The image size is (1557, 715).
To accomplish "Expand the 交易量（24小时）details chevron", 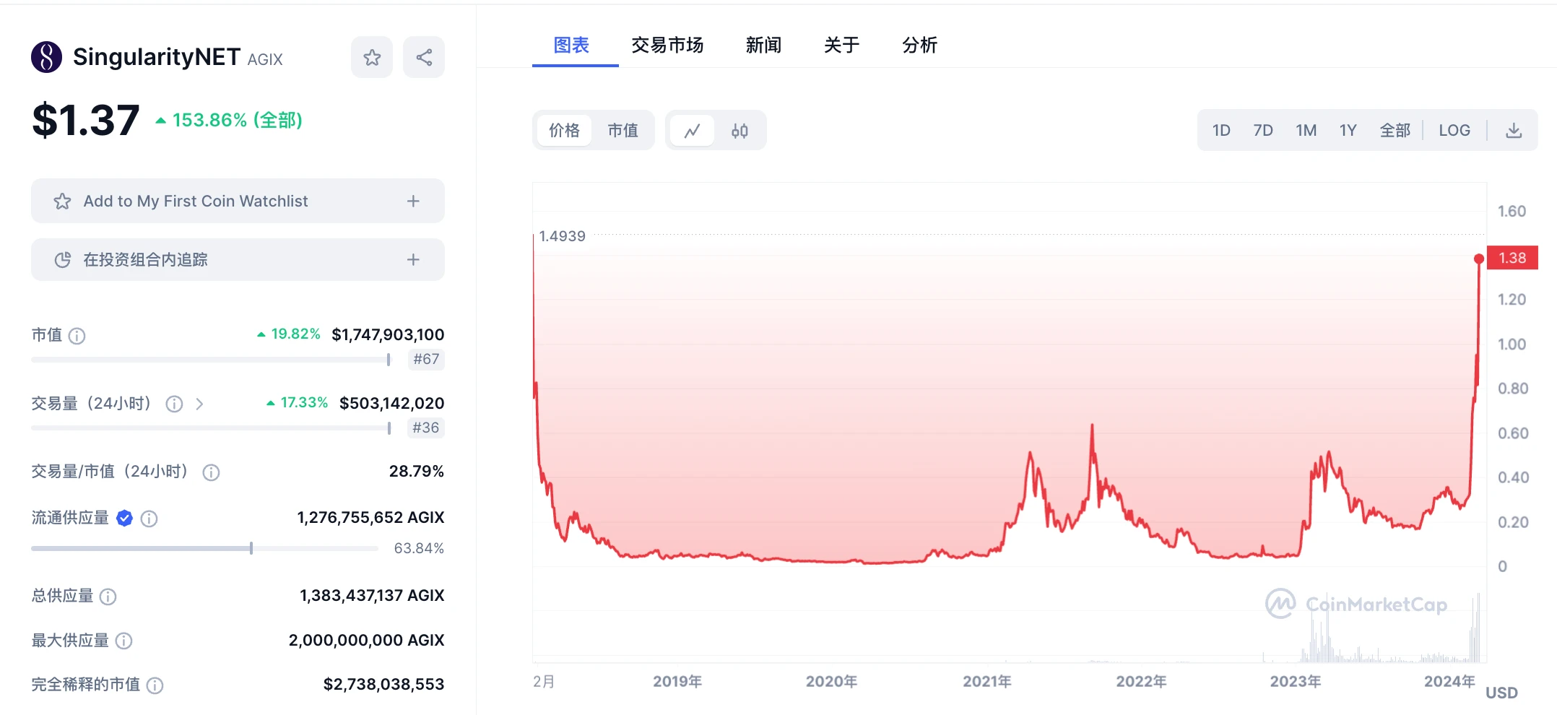I will pos(201,404).
